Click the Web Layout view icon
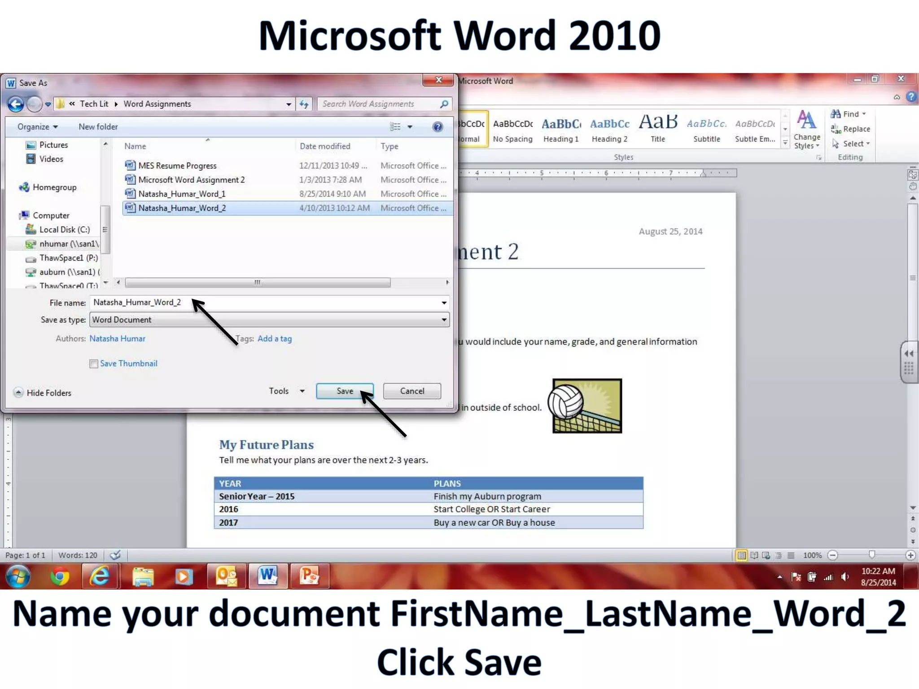This screenshot has height=689, width=919. [x=766, y=555]
